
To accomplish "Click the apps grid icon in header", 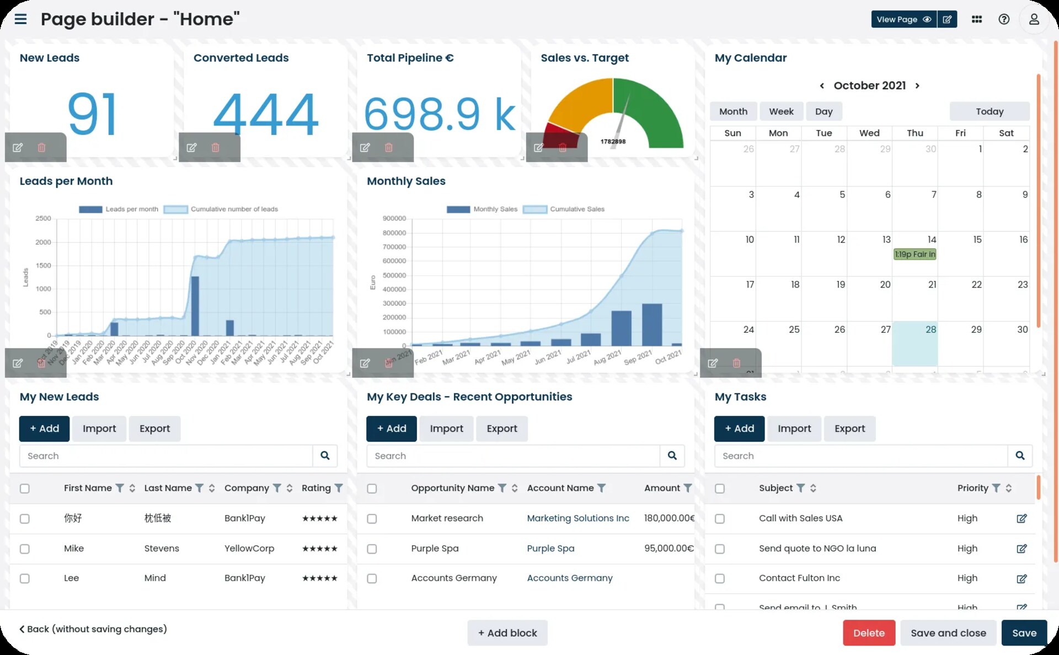I will pyautogui.click(x=976, y=19).
